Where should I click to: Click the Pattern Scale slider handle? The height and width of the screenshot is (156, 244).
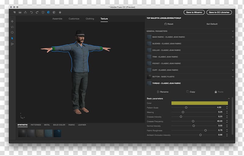point(186,108)
